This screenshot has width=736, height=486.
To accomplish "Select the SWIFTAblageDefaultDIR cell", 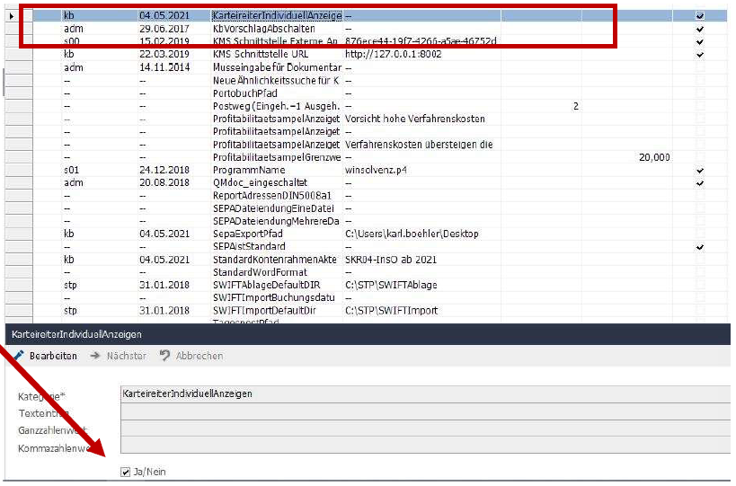I will pos(267,285).
